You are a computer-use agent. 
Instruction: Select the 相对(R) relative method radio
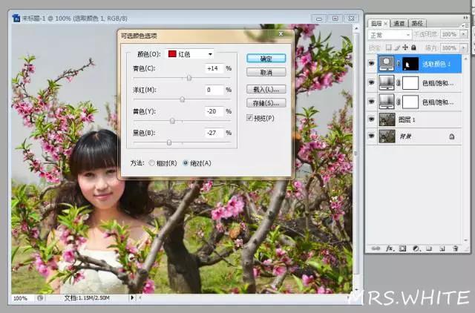(151, 163)
